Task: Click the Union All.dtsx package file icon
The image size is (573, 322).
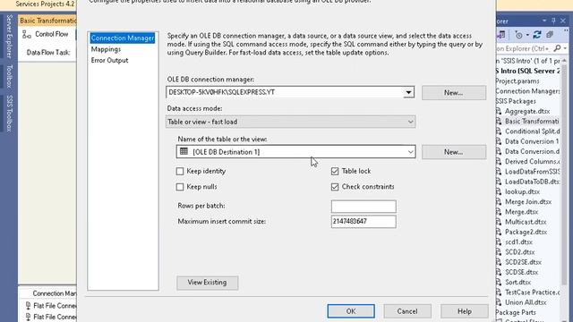Action: (499, 302)
